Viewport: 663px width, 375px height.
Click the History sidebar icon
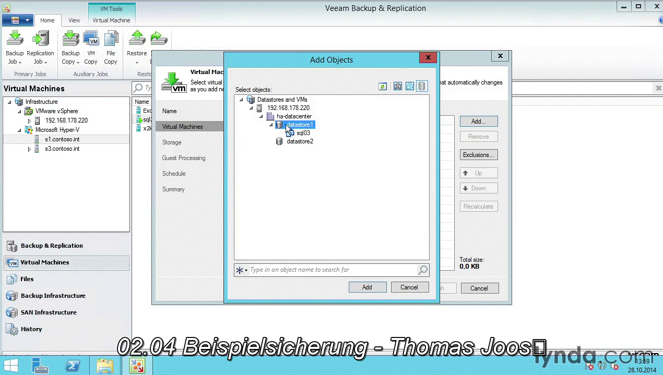[x=11, y=329]
